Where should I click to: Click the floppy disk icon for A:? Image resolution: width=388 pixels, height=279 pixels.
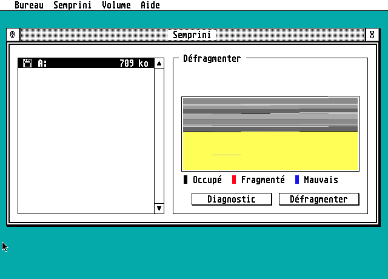click(x=27, y=63)
